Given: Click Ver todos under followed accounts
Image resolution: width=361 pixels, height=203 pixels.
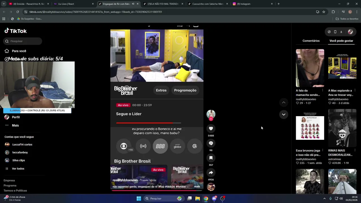Looking at the screenshot, I should [18, 169].
